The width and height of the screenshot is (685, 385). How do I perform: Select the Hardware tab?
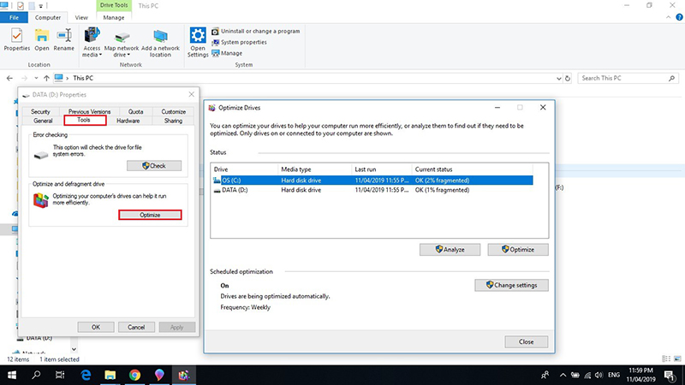pyautogui.click(x=128, y=121)
